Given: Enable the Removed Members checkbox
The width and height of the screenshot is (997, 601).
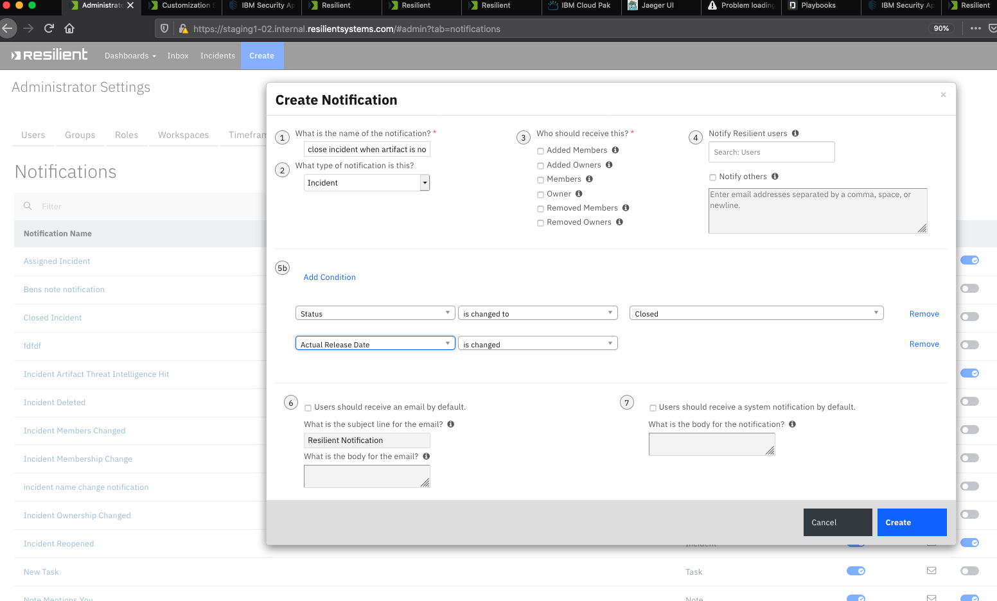Looking at the screenshot, I should 541,209.
